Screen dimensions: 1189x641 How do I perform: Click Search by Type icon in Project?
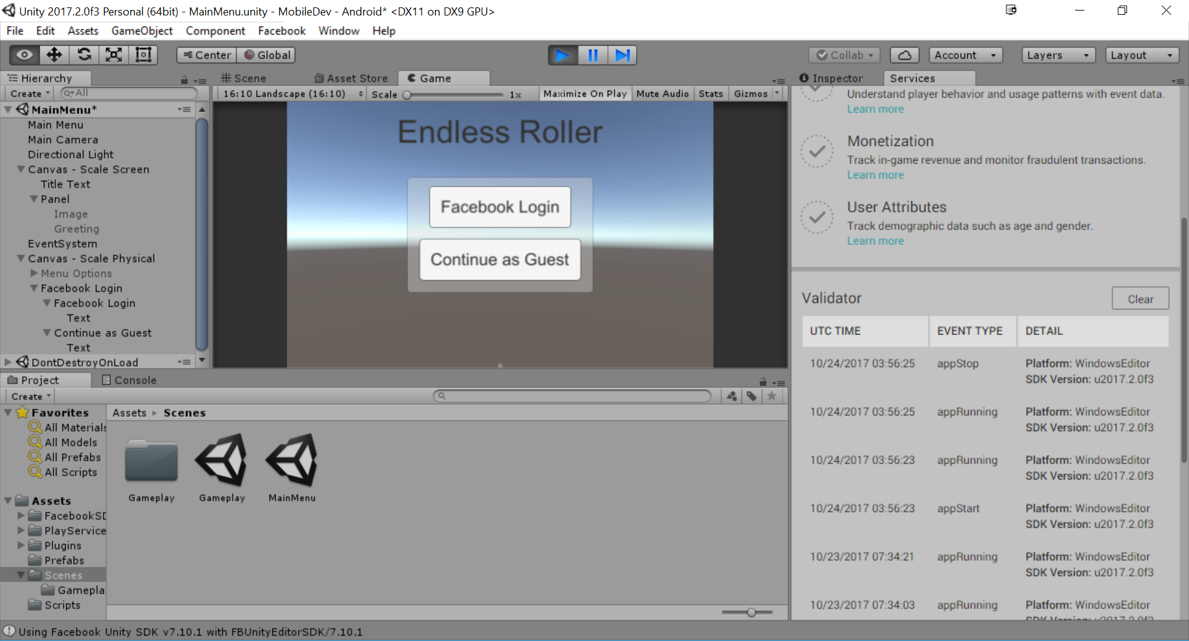point(732,396)
